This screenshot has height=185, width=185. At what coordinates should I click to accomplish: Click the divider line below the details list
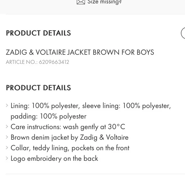(95, 174)
